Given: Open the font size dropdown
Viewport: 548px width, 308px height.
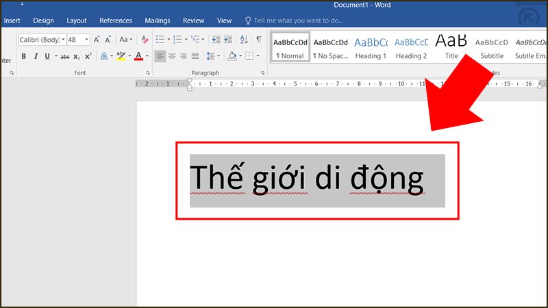Looking at the screenshot, I should (86, 40).
